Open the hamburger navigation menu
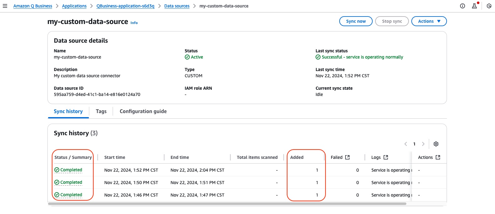Image resolution: width=495 pixels, height=214 pixels. pos(5,6)
